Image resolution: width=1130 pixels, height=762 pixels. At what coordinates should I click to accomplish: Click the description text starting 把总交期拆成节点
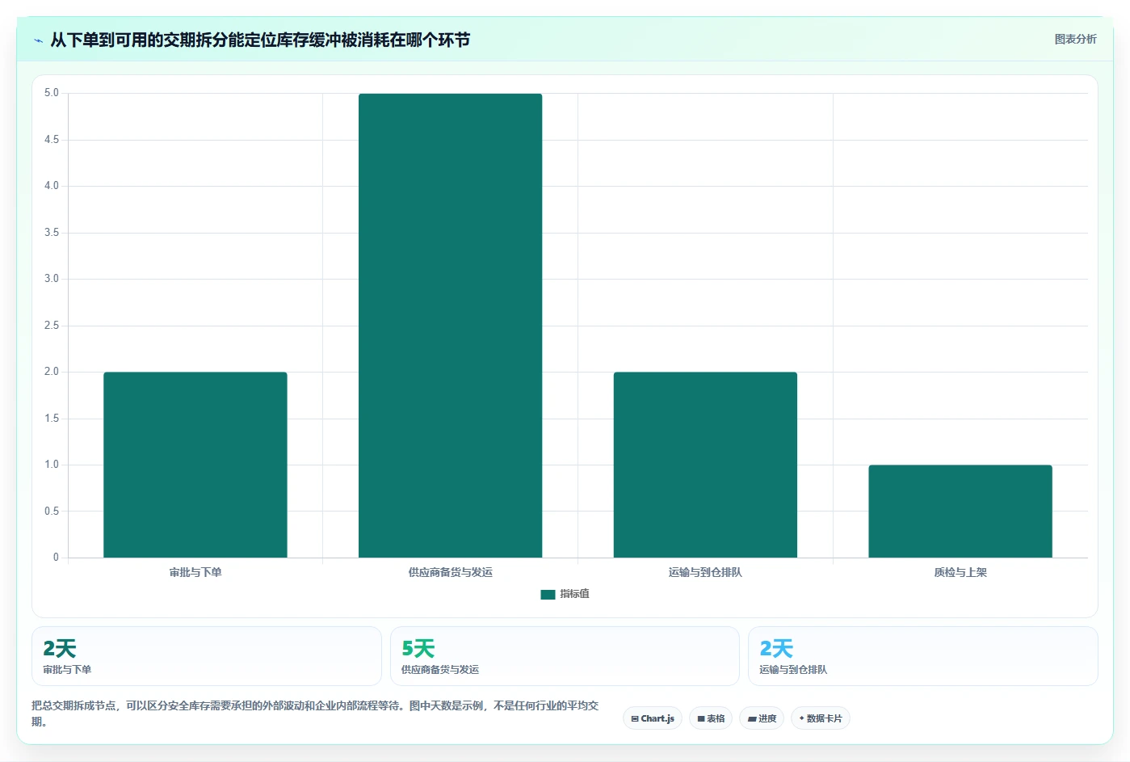315,714
